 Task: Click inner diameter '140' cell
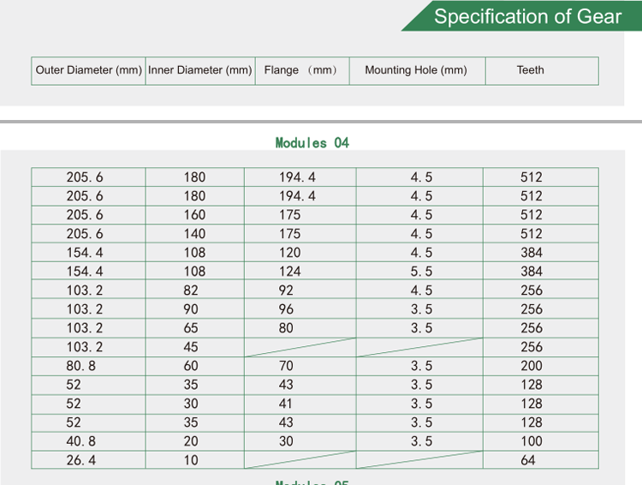(x=195, y=234)
